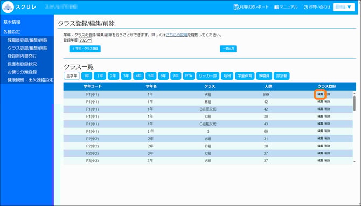Image resolution: width=361 pixels, height=206 pixels.
Task: Click the class list scrollbar down arrow
Action: click(355, 162)
